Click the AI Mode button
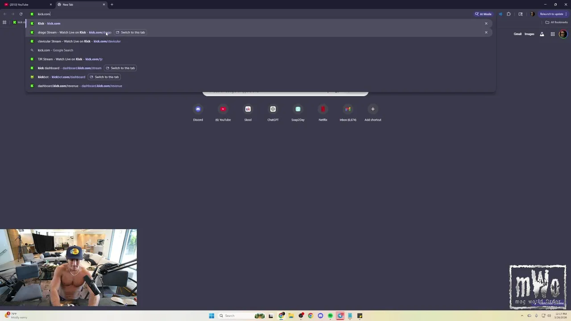The width and height of the screenshot is (571, 321). [x=484, y=14]
